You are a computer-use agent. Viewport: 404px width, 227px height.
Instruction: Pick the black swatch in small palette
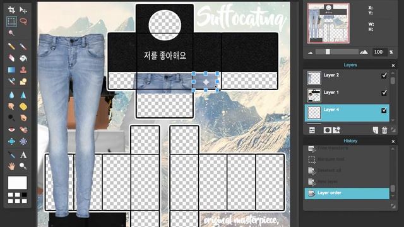24,195
